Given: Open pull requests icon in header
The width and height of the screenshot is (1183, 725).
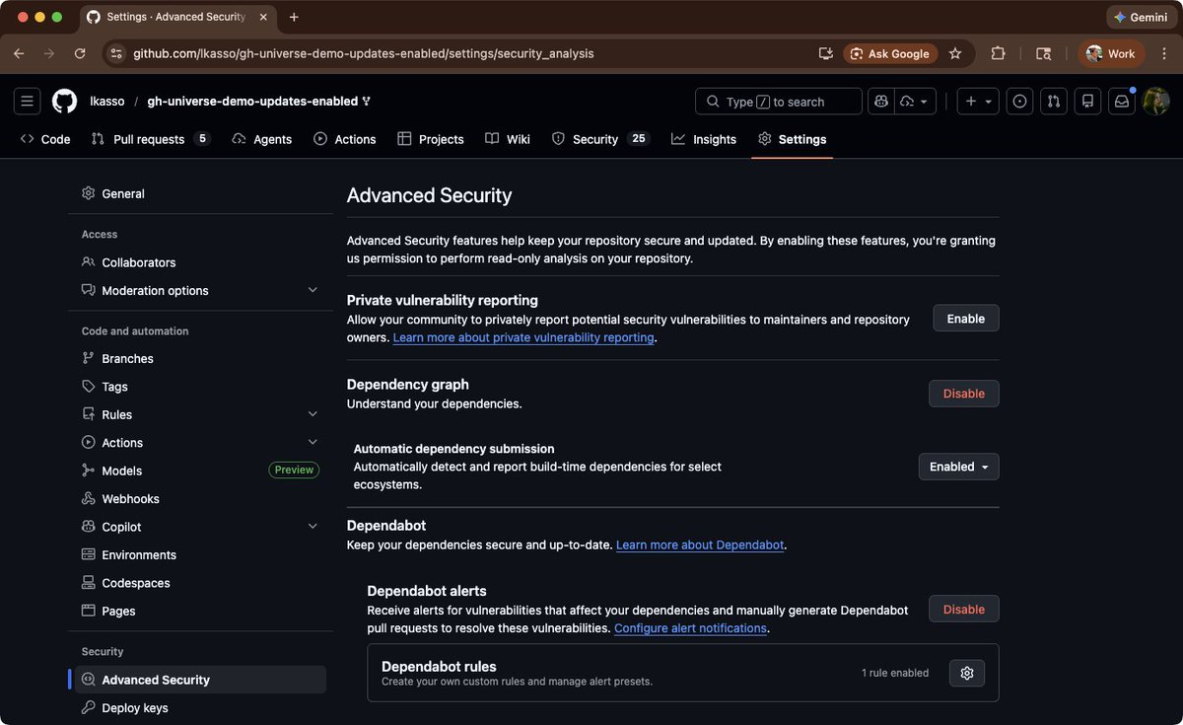Looking at the screenshot, I should pyautogui.click(x=1054, y=102).
